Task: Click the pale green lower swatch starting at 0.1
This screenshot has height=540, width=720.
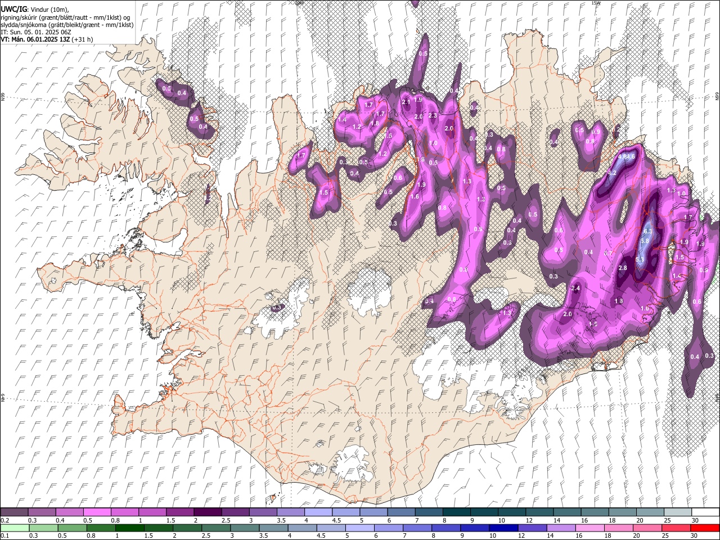Action: tap(15, 528)
